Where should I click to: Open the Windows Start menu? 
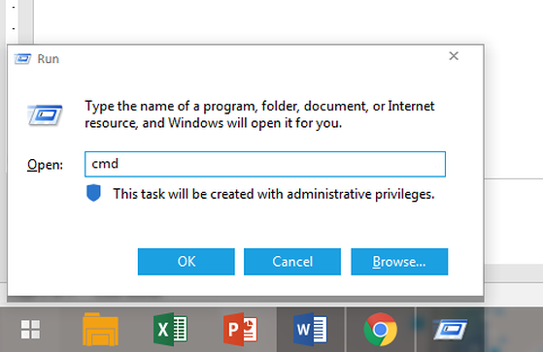30,329
